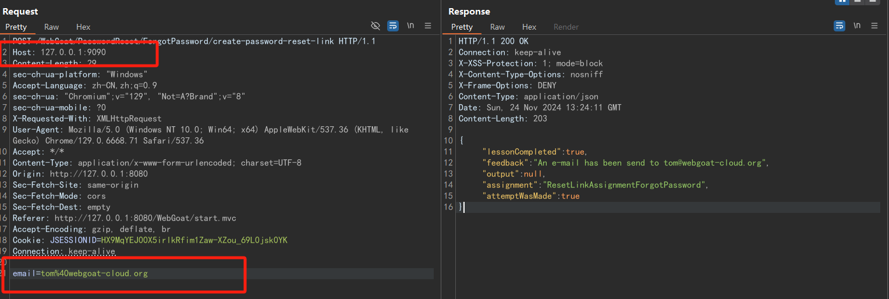Click the Origin: http://127.0.0.1:8080 header
This screenshot has height=299, width=889.
[x=80, y=174]
